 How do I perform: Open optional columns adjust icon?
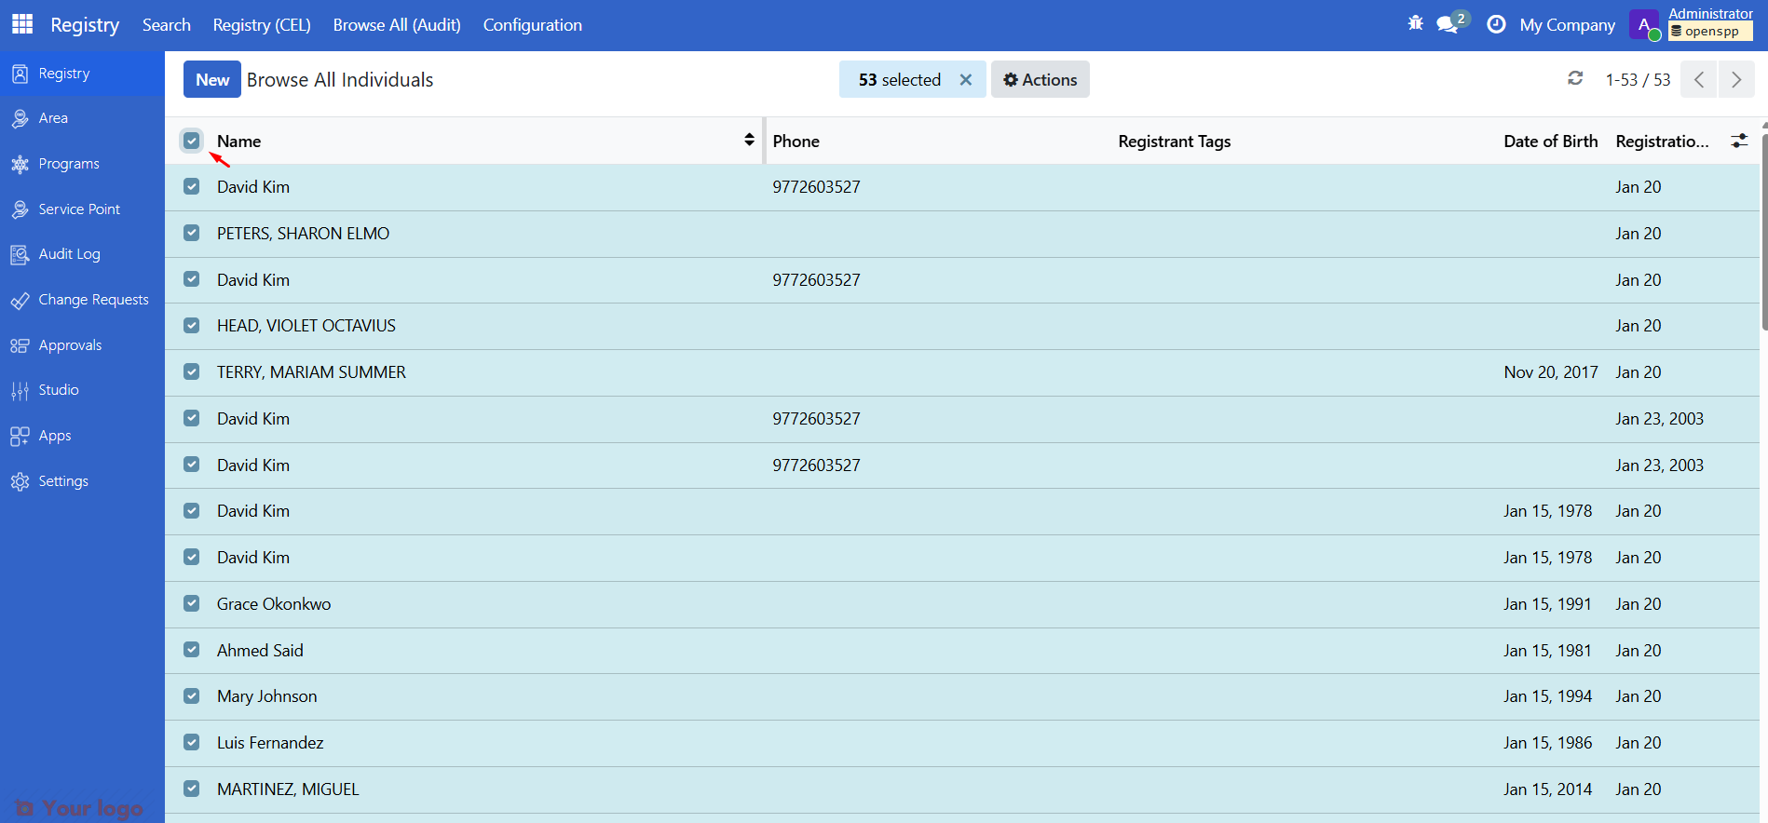click(1739, 142)
